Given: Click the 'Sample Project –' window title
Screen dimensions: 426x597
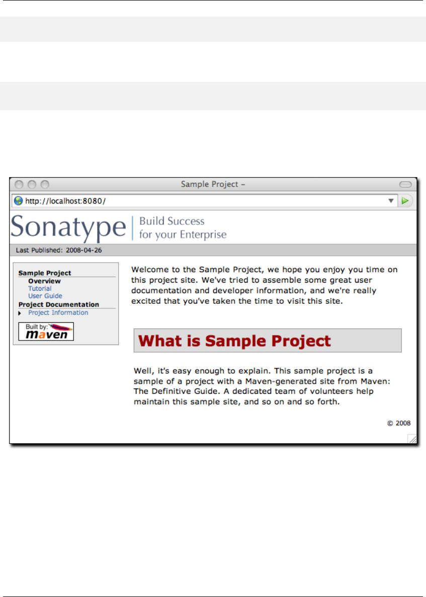Looking at the screenshot, I should [x=213, y=184].
